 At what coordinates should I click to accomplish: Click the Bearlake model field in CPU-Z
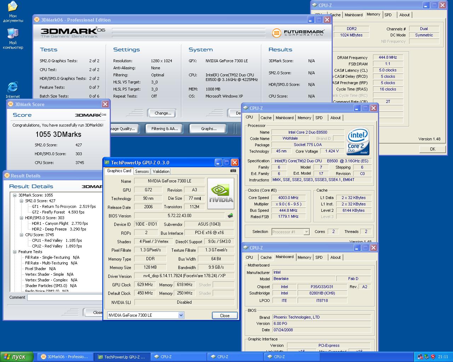click(304, 279)
